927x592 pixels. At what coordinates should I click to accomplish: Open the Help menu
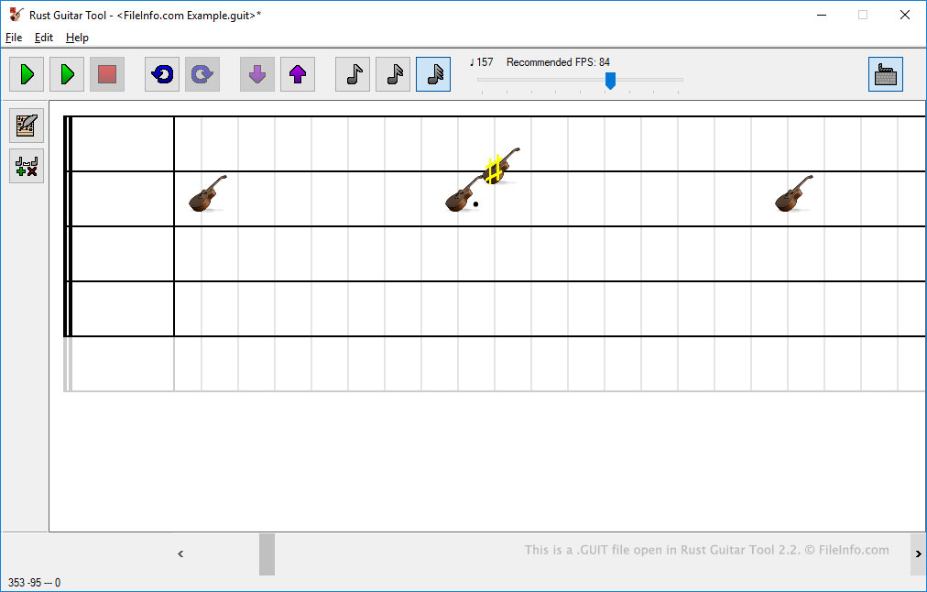coord(77,38)
